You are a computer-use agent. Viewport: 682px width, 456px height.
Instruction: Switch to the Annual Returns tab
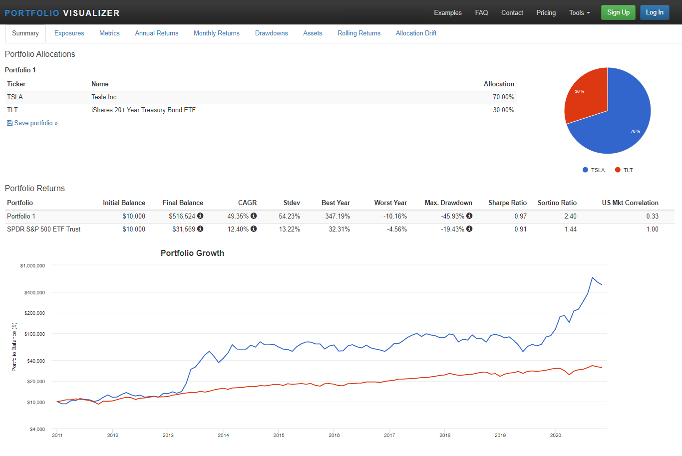pos(157,33)
